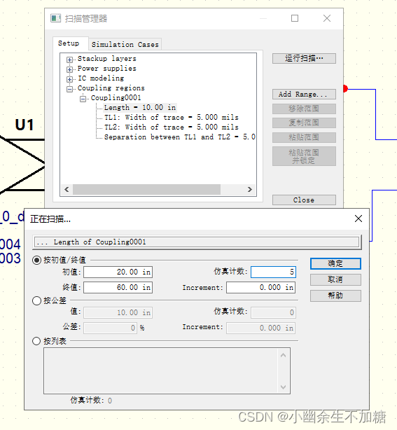Select the 按列表 radio option
397x430 pixels.
36,342
